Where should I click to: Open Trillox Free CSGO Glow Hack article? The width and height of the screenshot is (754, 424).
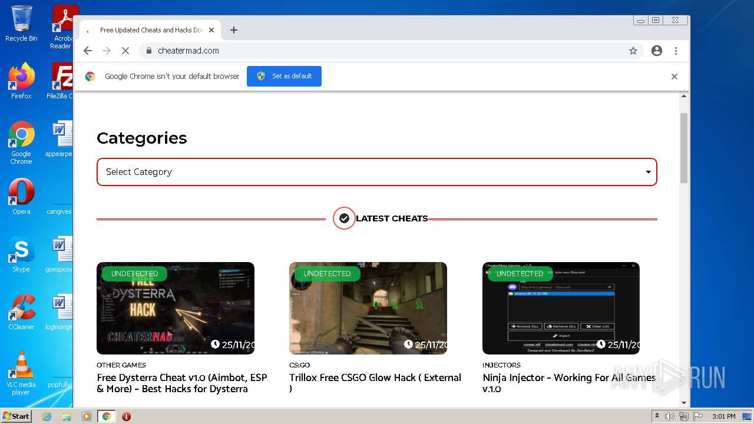coord(375,383)
